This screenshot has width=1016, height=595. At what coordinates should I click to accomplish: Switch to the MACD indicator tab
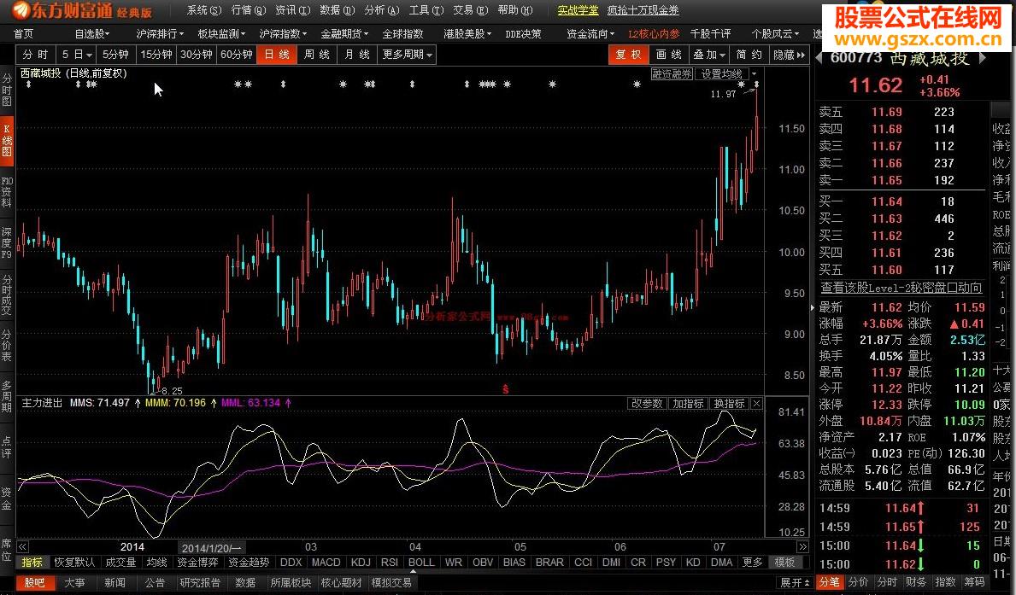tap(326, 563)
